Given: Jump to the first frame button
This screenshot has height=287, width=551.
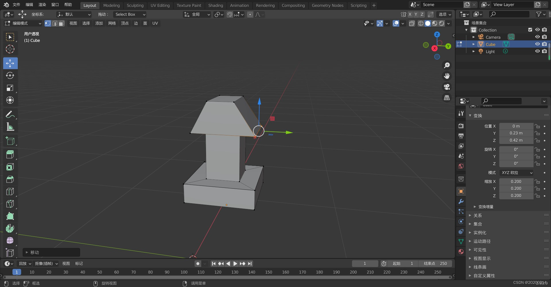Looking at the screenshot, I should (x=214, y=263).
